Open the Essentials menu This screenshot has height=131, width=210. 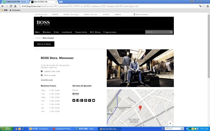(81, 32)
